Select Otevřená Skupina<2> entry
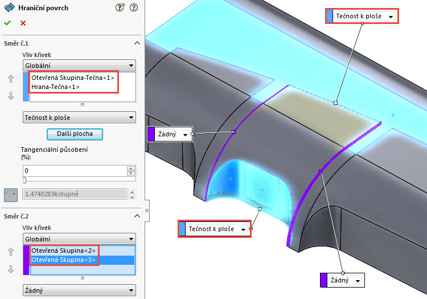Image resolution: width=427 pixels, height=299 pixels. pyautogui.click(x=63, y=250)
